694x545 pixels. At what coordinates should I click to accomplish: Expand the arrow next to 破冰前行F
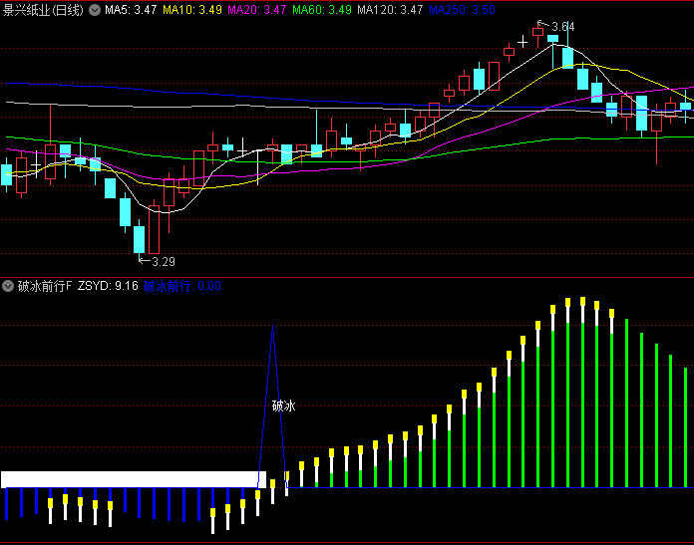pyautogui.click(x=9, y=286)
